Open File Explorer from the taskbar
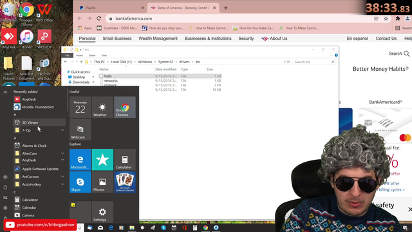 [x=131, y=227]
